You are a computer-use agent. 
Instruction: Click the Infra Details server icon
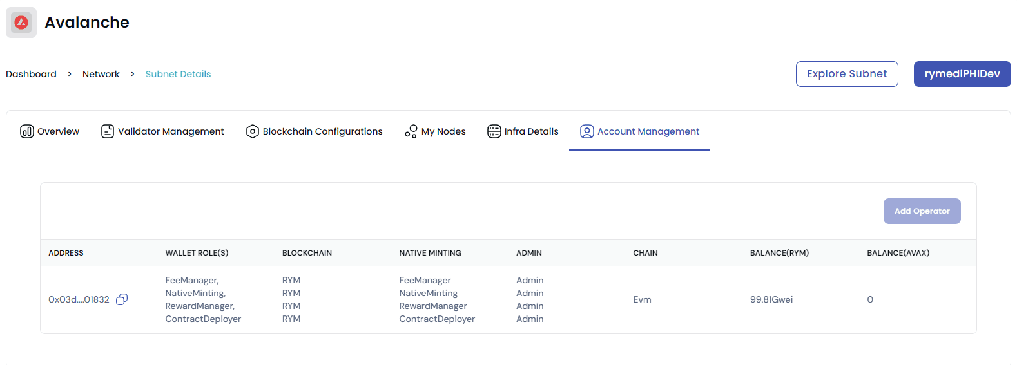click(494, 131)
